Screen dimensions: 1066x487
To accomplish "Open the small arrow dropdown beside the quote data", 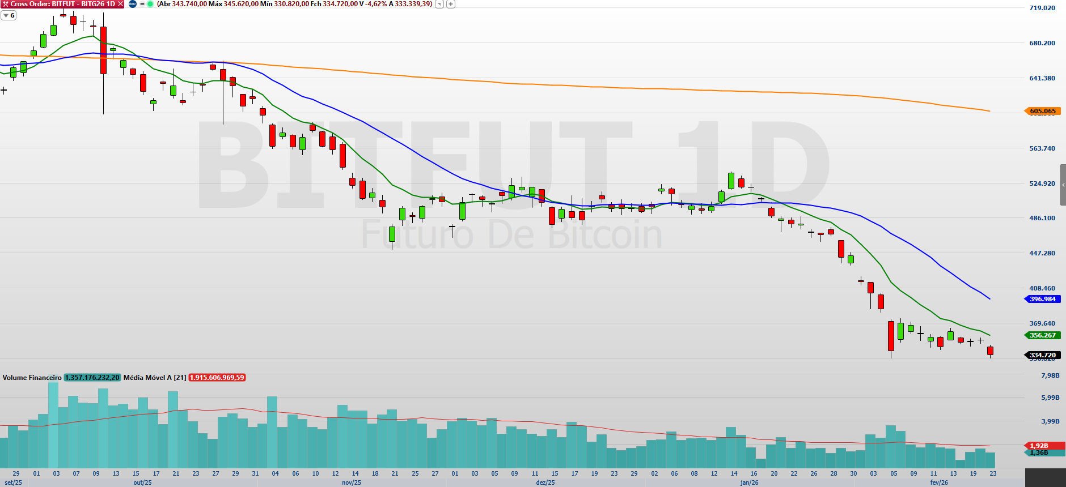I will click(439, 4).
